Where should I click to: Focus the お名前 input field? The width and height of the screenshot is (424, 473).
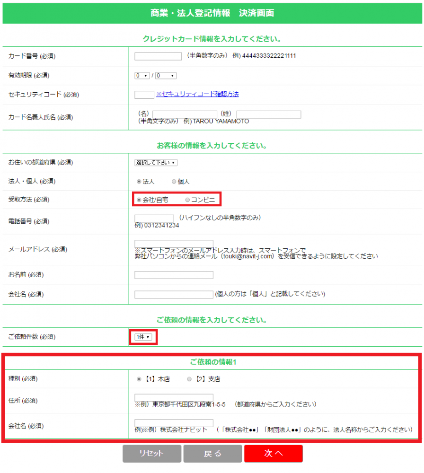[174, 275]
